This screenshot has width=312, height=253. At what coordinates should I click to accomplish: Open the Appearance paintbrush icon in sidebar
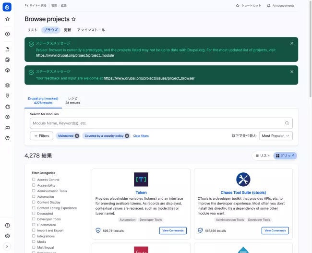[x=7, y=96]
